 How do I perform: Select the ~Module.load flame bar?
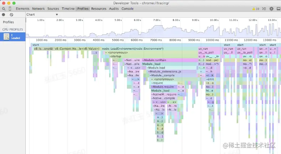[x=172, y=68]
